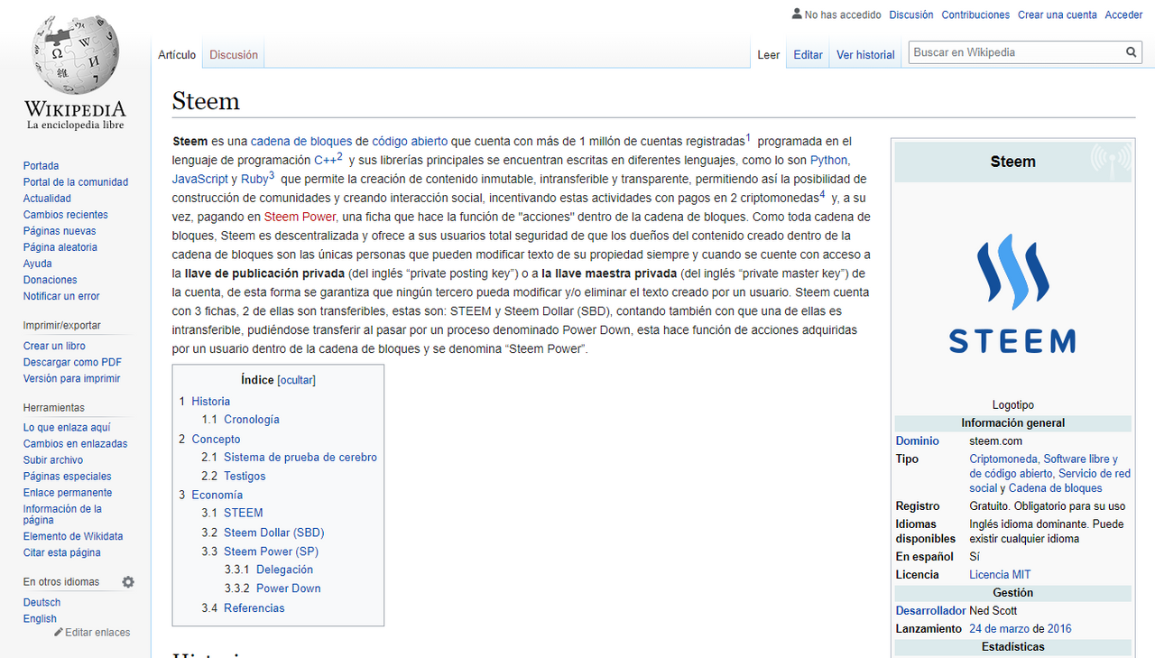The image size is (1155, 658).
Task: Switch to the Discusión tab
Action: 234,55
